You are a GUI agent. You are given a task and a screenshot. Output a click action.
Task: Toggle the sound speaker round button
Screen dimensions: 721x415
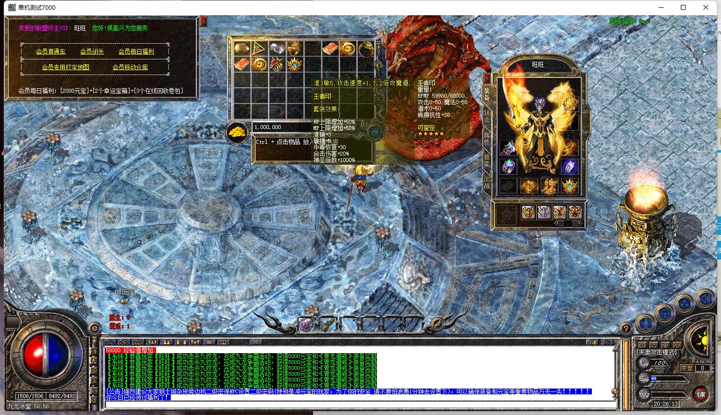point(705,299)
